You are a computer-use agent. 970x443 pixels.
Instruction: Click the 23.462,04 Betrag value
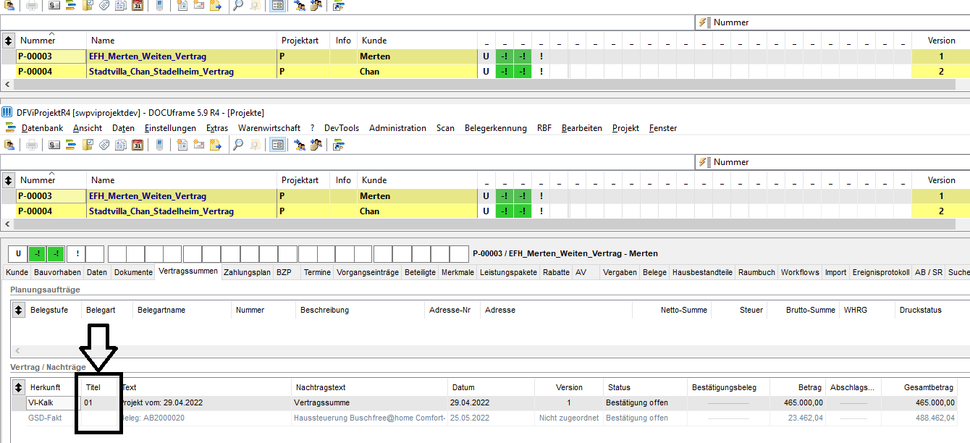[x=804, y=418]
